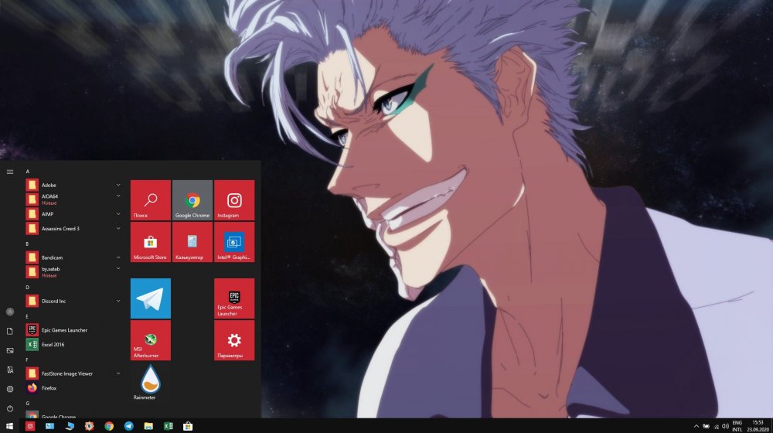Open the Telegram tile in Start menu
773x433 pixels.
tap(150, 298)
